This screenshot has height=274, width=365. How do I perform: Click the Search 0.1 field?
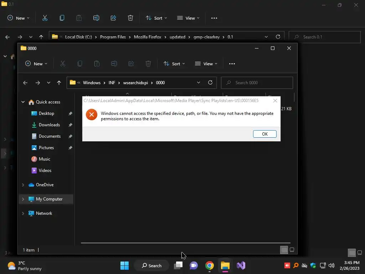324,37
